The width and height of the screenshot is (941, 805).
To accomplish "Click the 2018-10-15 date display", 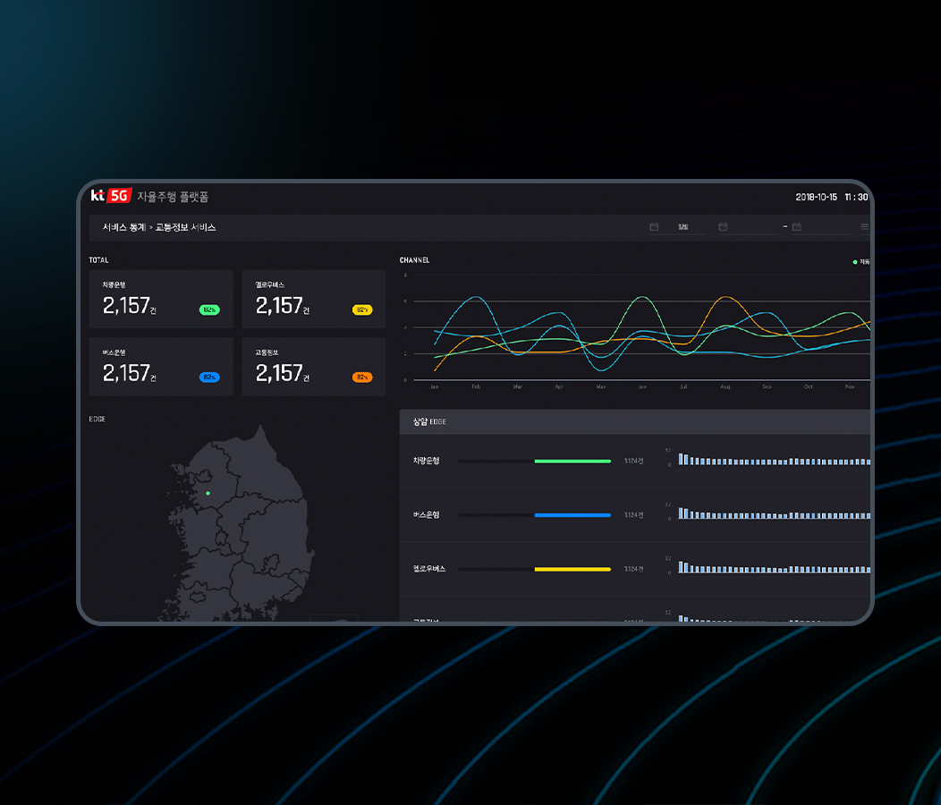I will coord(816,197).
